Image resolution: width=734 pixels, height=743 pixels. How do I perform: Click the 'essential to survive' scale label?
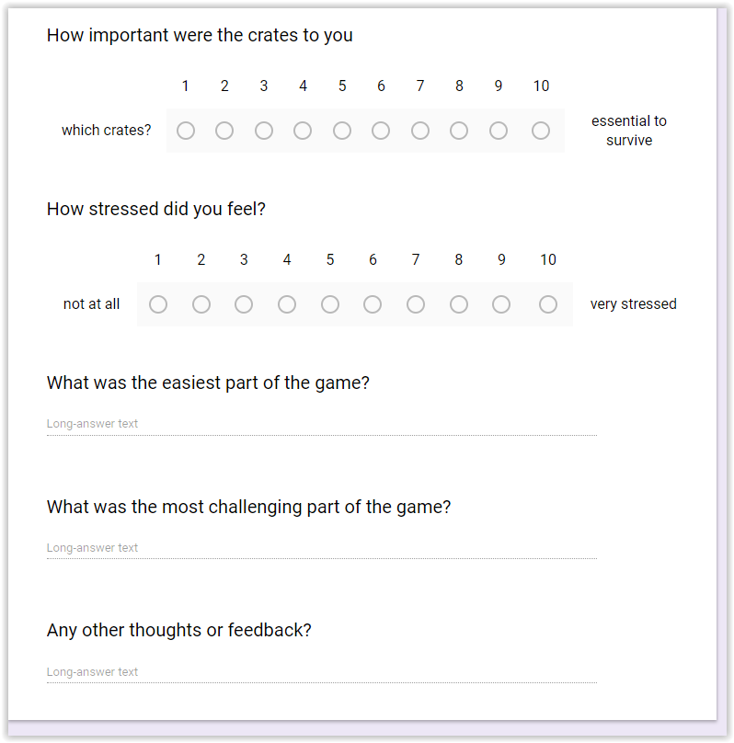tap(629, 131)
